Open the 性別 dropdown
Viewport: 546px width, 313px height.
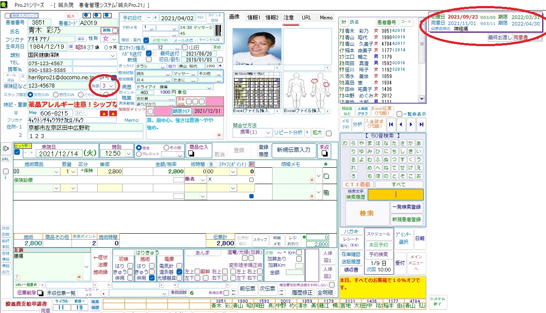tap(115, 39)
